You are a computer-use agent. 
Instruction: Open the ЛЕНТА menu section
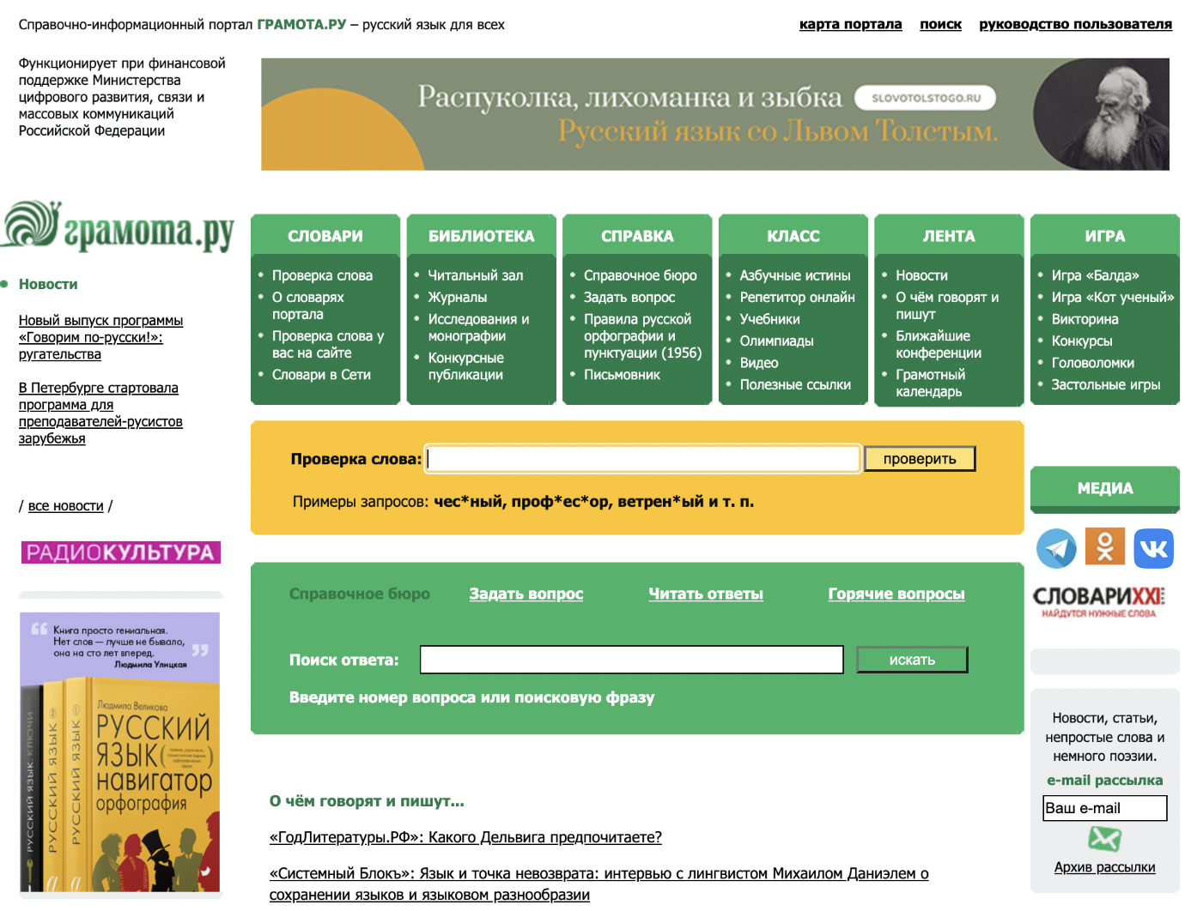pyautogui.click(x=949, y=236)
